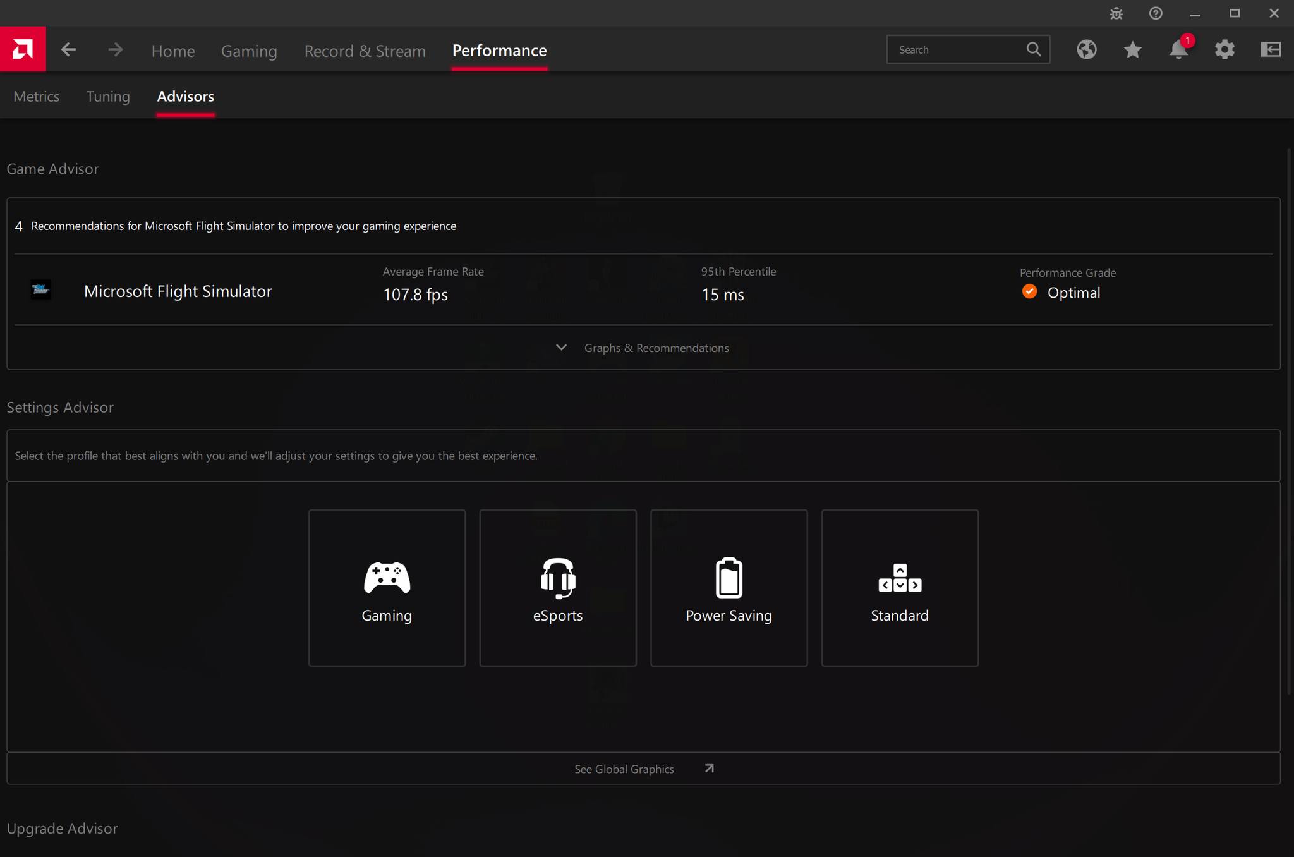Switch to the Metrics sub-tab
This screenshot has height=857, width=1294.
[37, 96]
